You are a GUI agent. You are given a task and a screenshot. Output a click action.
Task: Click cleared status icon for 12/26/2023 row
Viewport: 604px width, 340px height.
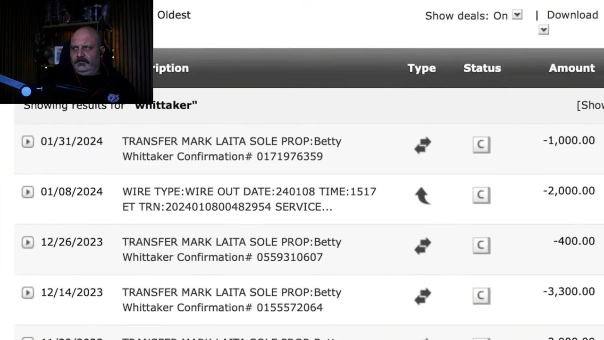click(x=481, y=245)
